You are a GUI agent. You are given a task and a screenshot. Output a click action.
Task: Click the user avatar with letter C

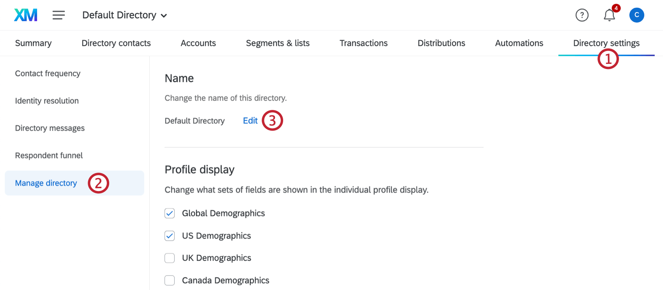pyautogui.click(x=636, y=15)
